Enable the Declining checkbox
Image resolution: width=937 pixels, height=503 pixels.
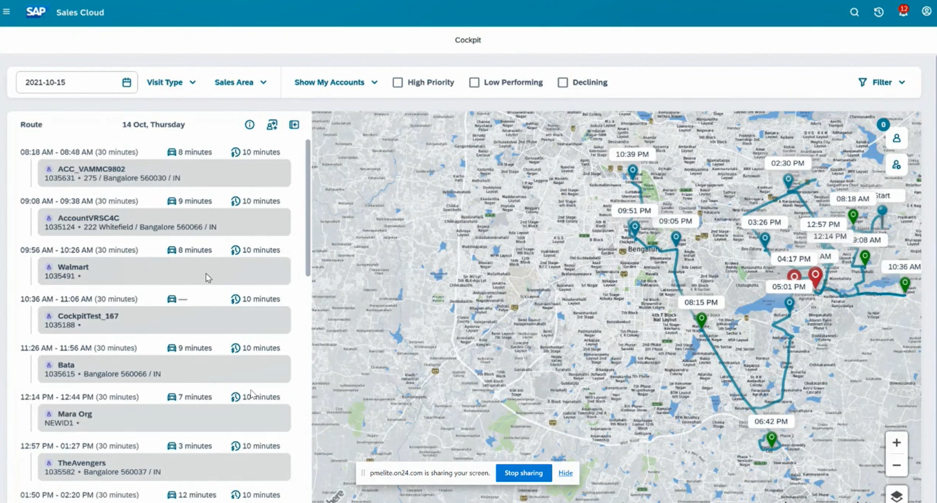563,82
